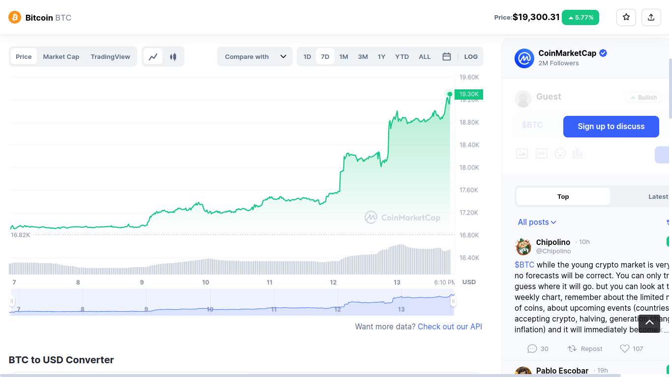Toggle the LOG scale option

(x=471, y=56)
